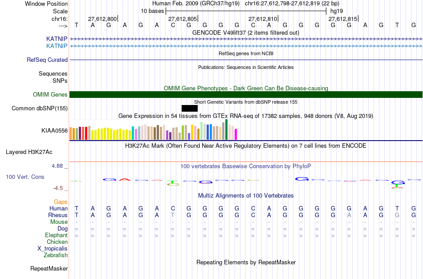This screenshot has width=423, height=279.
Task: Click the dark blue KATNIP gene label
Action: pyautogui.click(x=57, y=39)
